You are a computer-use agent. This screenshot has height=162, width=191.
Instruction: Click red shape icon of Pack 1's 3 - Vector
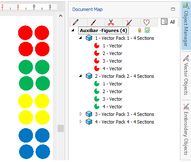pos(97,61)
